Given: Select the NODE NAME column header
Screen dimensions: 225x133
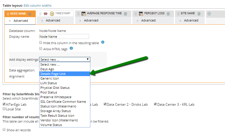Looking at the screenshot, I should pyautogui.click(x=18, y=14).
